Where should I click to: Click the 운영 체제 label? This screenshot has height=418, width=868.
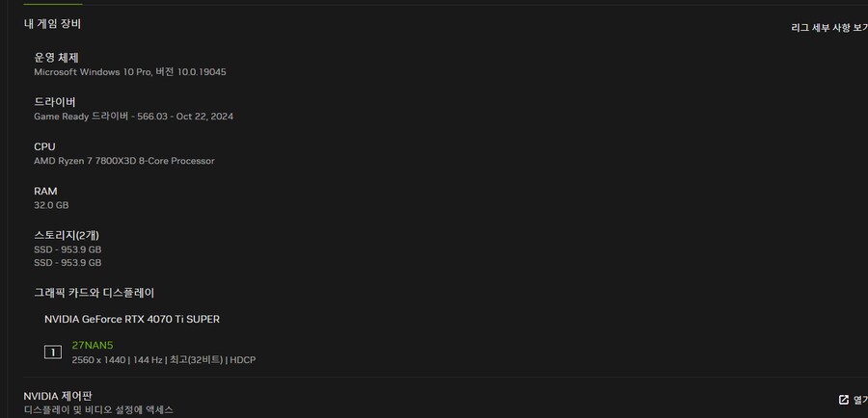[x=56, y=58]
